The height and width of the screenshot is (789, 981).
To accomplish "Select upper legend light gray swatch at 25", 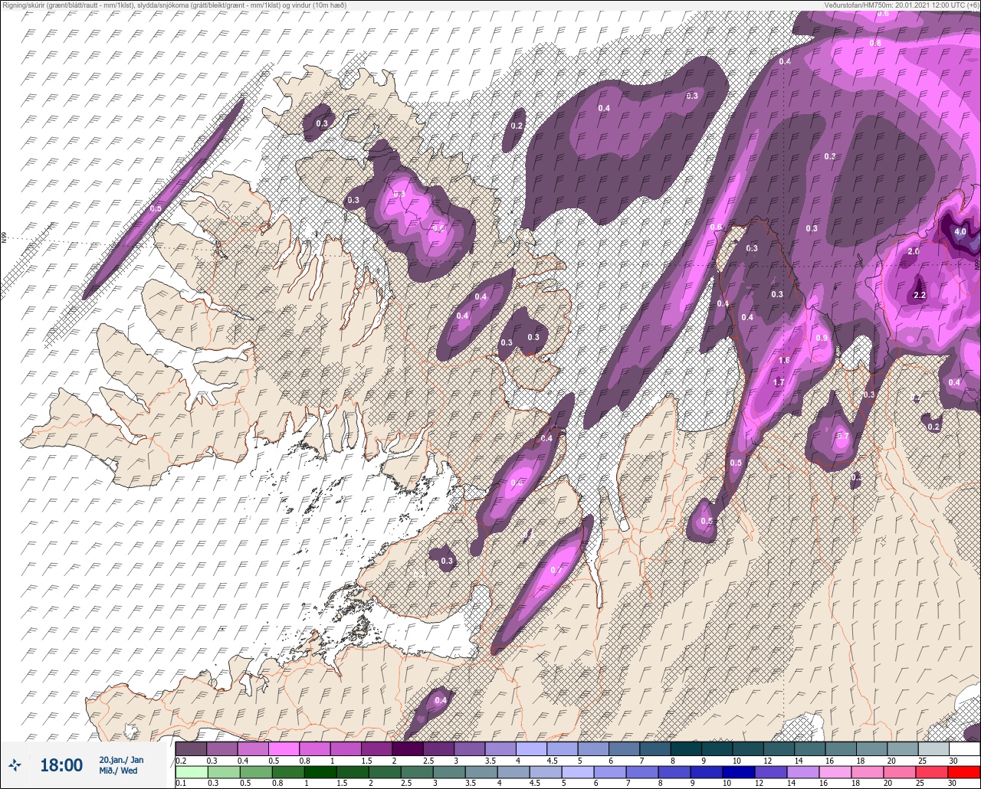I will pos(933,748).
